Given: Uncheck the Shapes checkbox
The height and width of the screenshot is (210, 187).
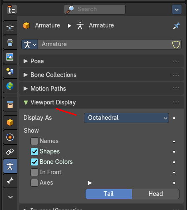Looking at the screenshot, I should pyautogui.click(x=34, y=151).
